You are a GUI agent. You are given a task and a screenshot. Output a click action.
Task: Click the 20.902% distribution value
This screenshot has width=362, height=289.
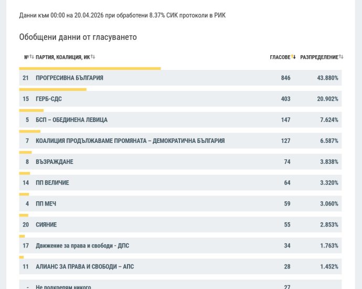pyautogui.click(x=327, y=99)
